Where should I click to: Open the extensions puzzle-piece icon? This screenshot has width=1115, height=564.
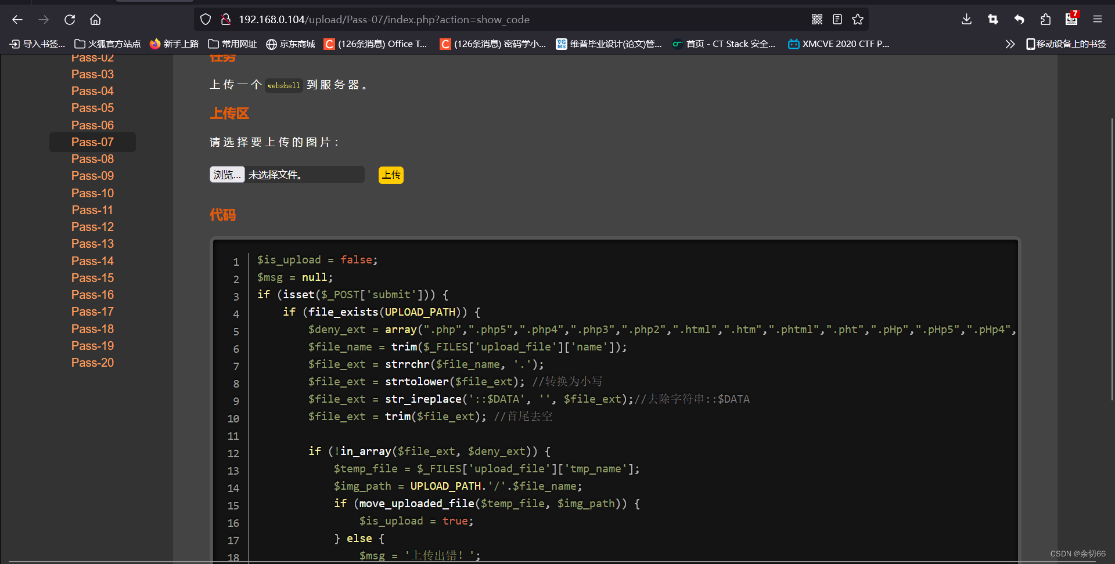click(1045, 19)
